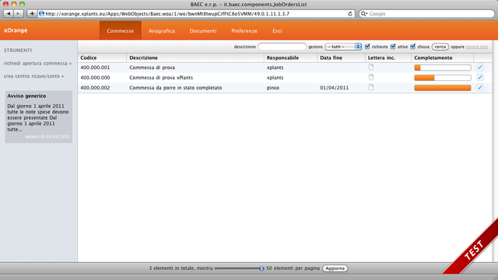
Task: Toggle the chiuse checkbox
Action: click(x=413, y=47)
